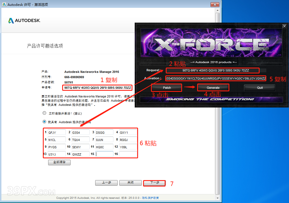Image resolution: width=289 pixels, height=203 pixels.
Task: Click activation code field number 15
Action: [x=104, y=154]
